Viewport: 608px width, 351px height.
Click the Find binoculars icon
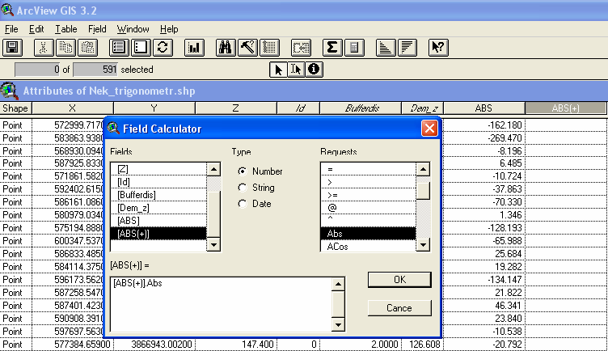pyautogui.click(x=226, y=48)
